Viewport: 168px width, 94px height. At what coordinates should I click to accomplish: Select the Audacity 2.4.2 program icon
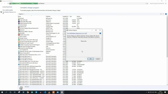pyautogui.click(x=19, y=27)
